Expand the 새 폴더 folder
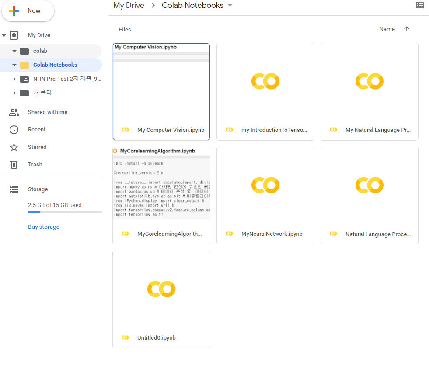Screen dimensions: 429x365 [14, 93]
